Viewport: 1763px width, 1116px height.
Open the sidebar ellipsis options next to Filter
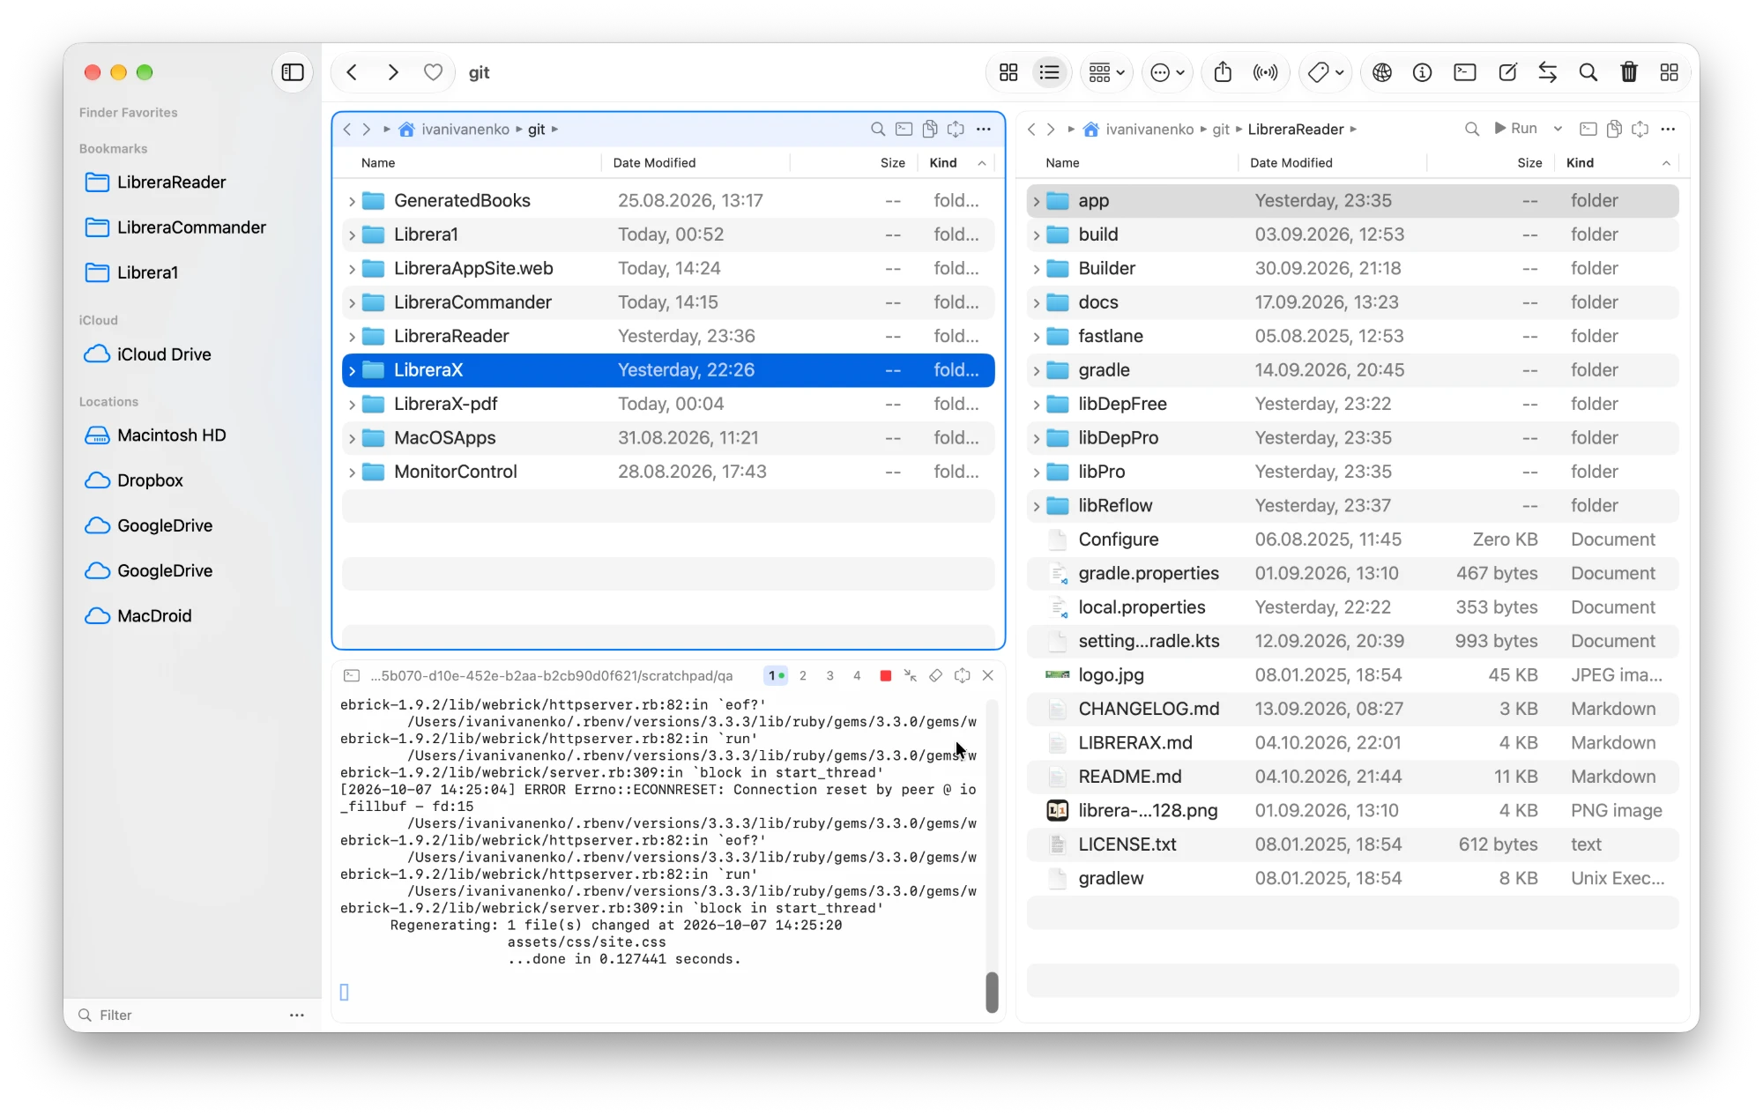(297, 1015)
